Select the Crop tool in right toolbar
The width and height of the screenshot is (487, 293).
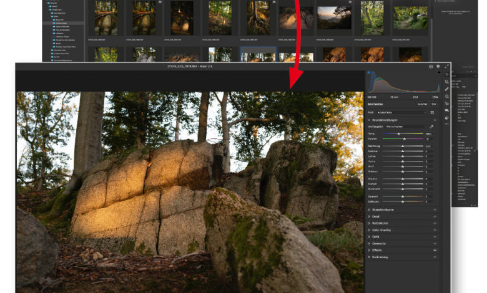(x=447, y=82)
